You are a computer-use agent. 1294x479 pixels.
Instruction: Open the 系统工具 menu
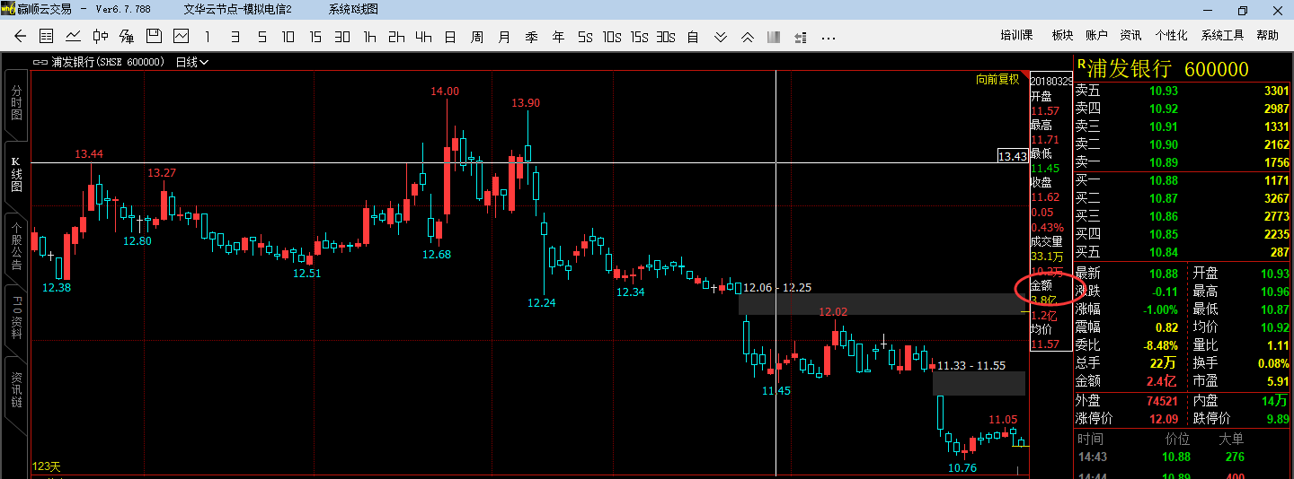click(1222, 36)
